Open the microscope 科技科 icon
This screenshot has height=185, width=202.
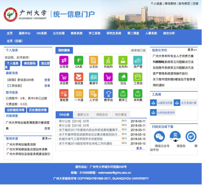coord(108,60)
